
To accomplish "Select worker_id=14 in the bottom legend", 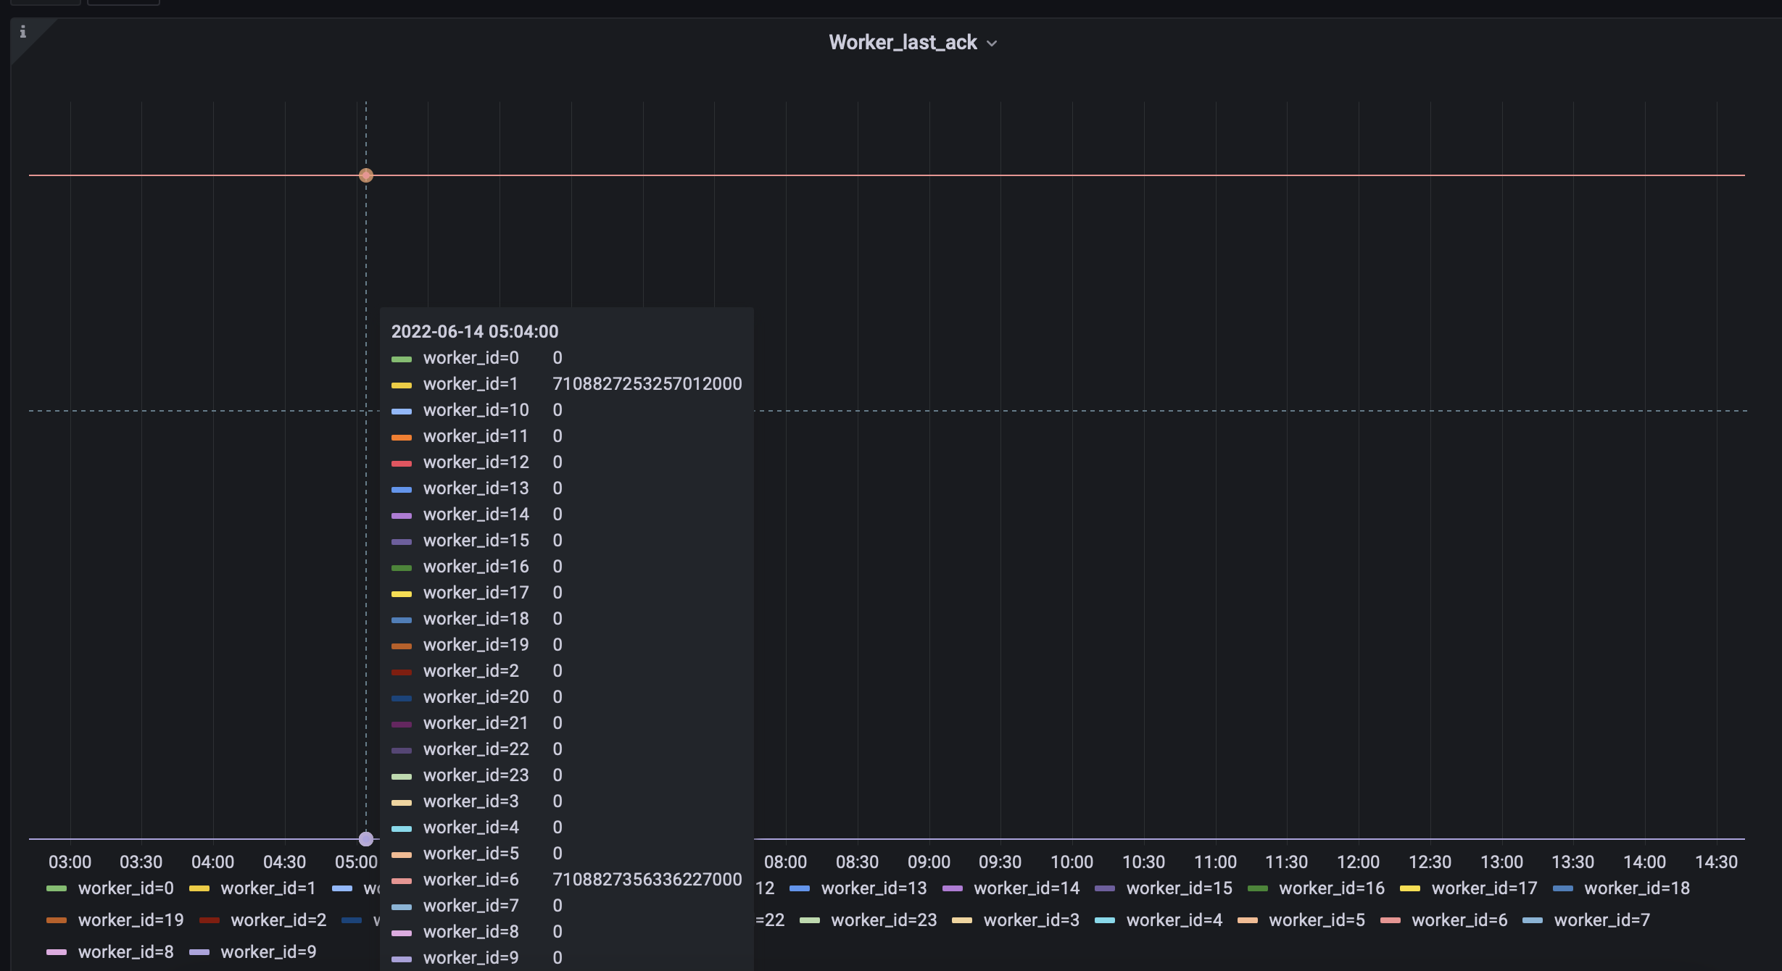I will tap(1027, 888).
